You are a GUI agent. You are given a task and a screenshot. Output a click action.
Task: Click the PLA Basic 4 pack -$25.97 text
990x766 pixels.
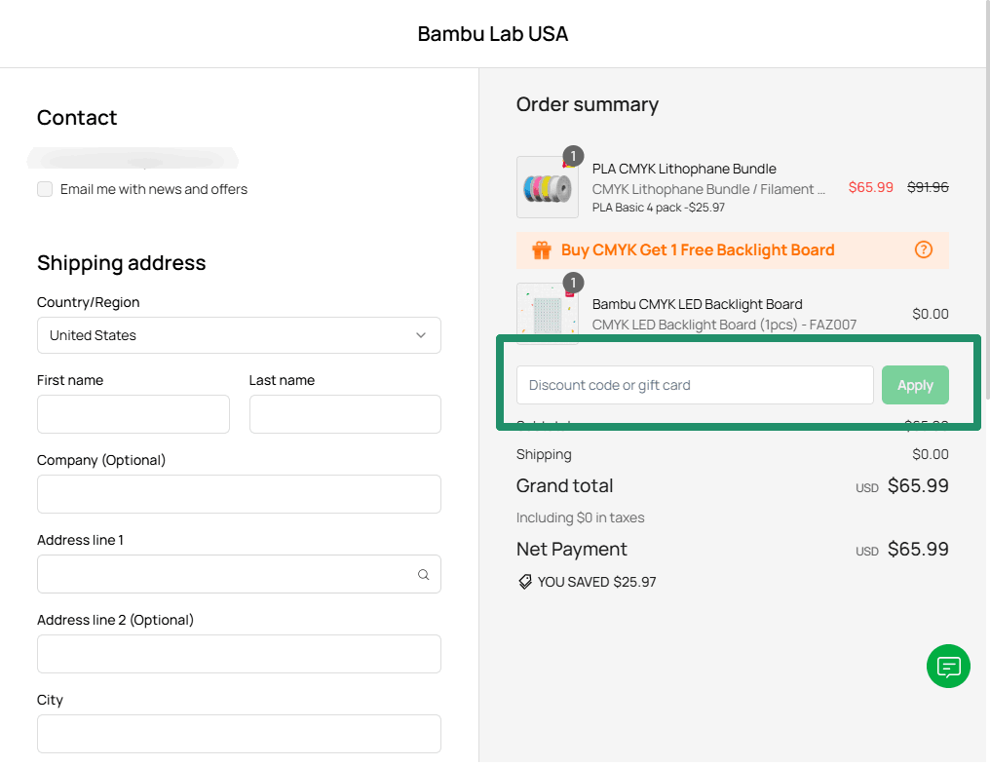pyautogui.click(x=658, y=208)
